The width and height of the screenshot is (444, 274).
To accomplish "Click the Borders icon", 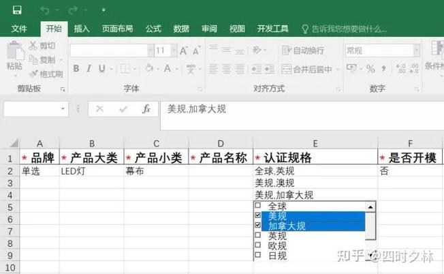I will tap(125, 69).
